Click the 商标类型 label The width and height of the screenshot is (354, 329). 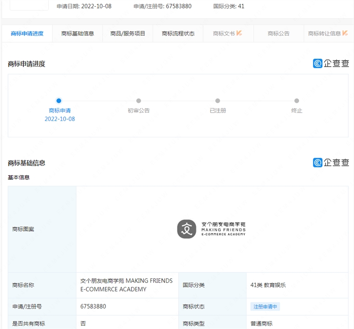click(x=194, y=324)
